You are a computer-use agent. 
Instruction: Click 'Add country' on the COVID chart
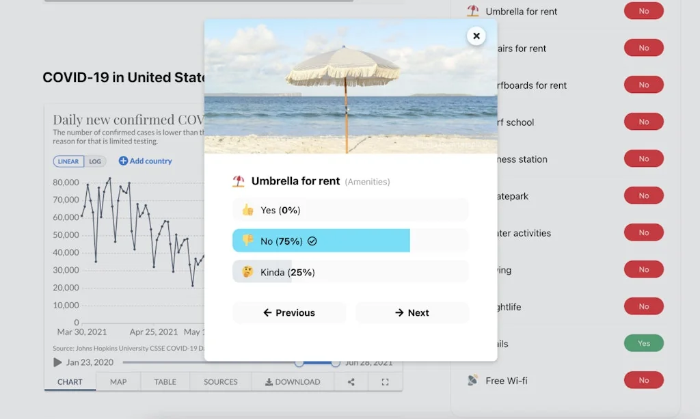144,161
